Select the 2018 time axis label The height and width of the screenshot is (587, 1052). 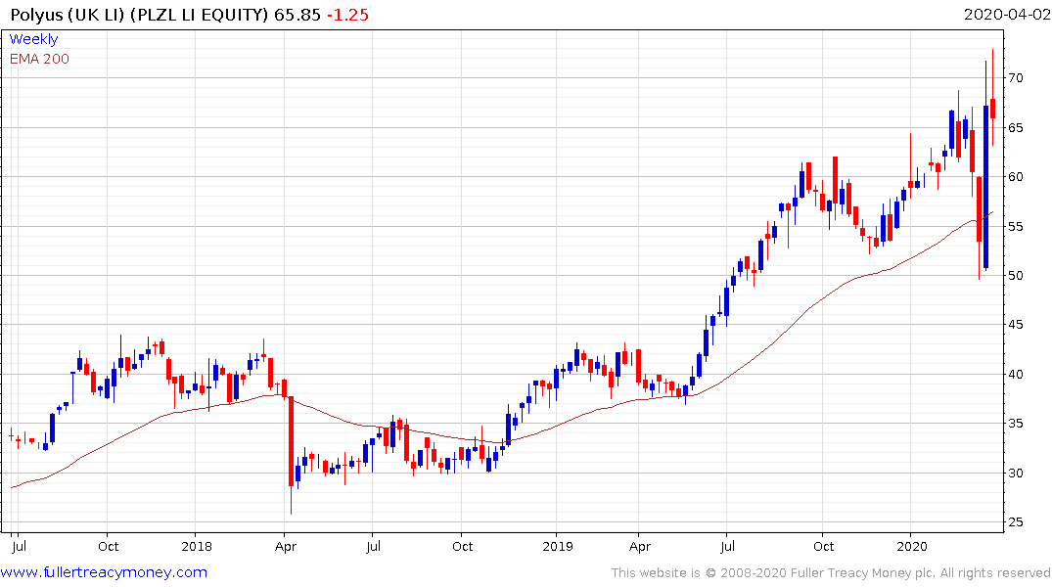pos(197,546)
